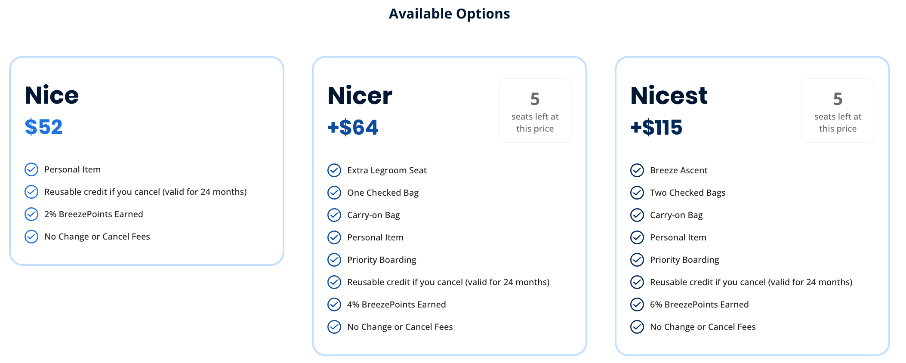906x363 pixels.
Task: Click checkmark icon beside 2% BreezePoints Earned
Action: coord(31,214)
